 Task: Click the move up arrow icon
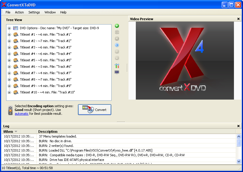(117, 51)
